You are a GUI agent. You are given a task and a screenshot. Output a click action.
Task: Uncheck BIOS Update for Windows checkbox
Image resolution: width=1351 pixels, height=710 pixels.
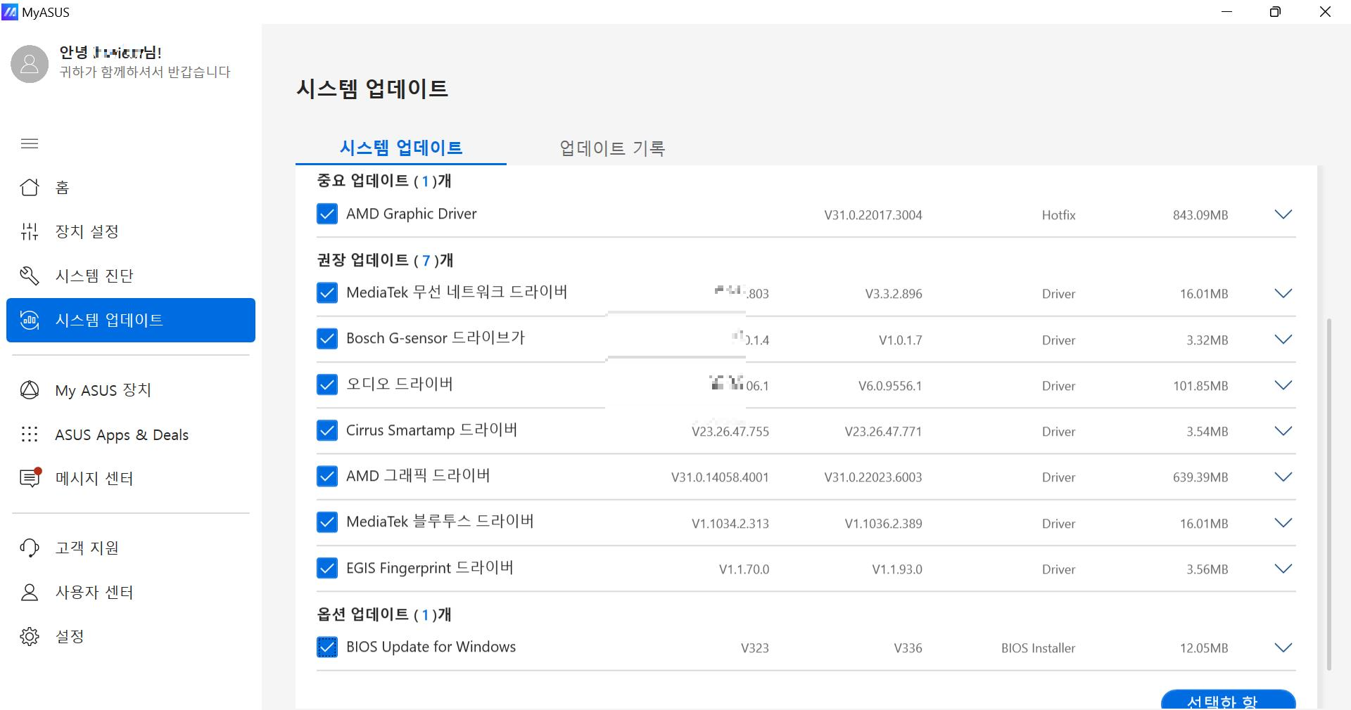[x=327, y=647]
